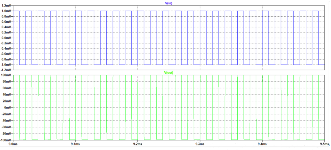Click the 0mV axis label
Viewport: 331px width, 150px height.
pyautogui.click(x=8, y=108)
